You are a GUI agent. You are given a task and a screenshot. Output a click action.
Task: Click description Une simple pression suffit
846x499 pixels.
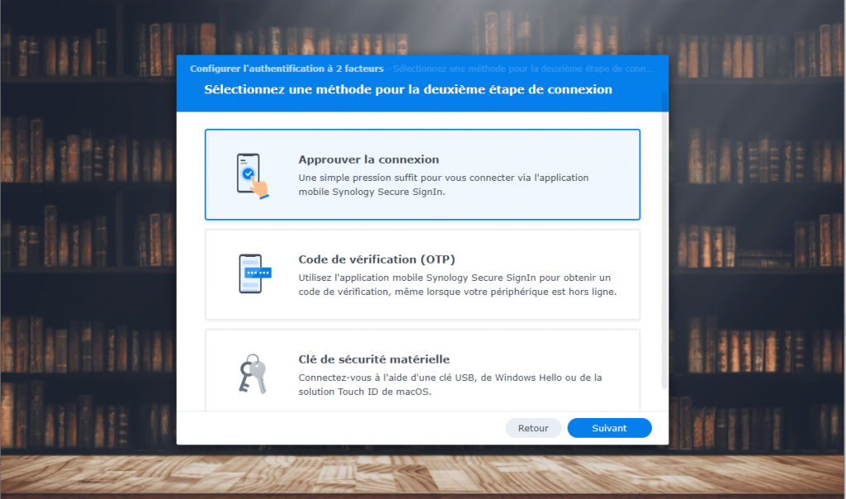444,184
